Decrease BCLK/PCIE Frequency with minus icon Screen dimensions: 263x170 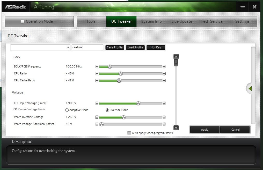[x=97, y=67]
